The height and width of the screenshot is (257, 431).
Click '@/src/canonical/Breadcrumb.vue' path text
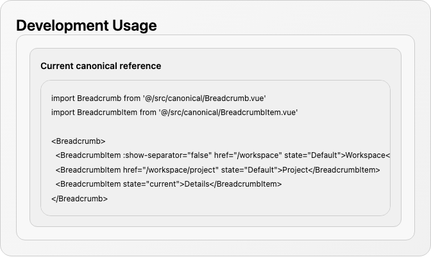(204, 98)
